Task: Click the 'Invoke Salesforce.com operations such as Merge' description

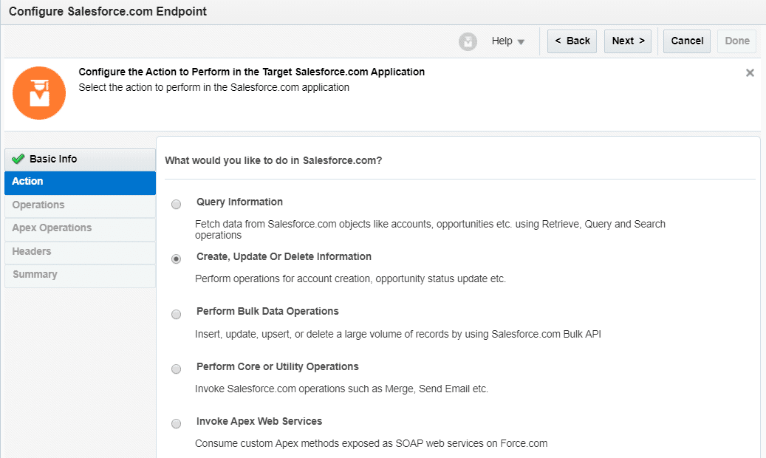Action: (341, 389)
